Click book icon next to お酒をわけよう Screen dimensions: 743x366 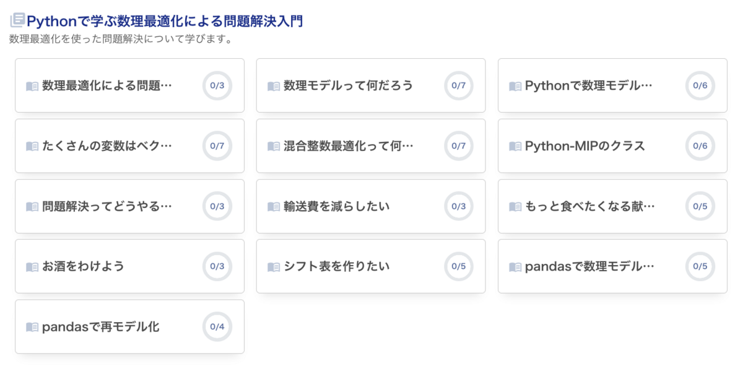coord(32,267)
